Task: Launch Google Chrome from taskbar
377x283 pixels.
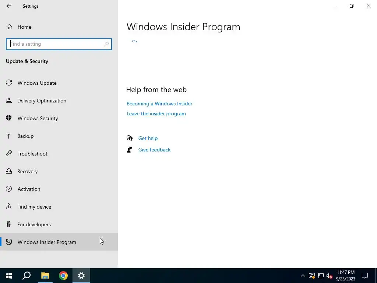Action: tap(63, 276)
